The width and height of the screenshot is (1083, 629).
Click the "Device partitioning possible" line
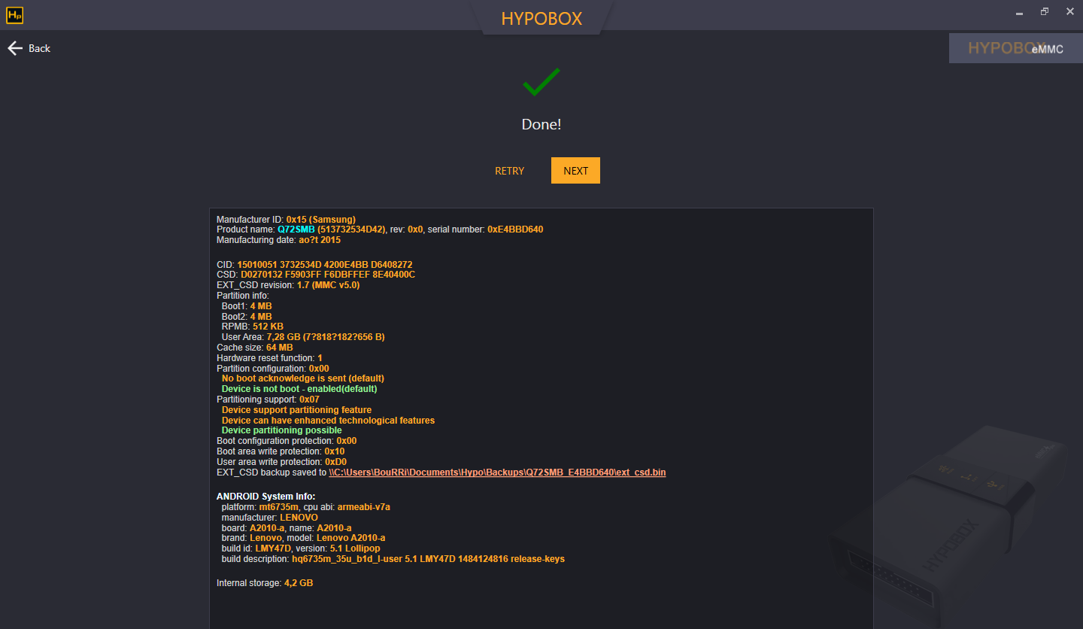click(x=282, y=430)
